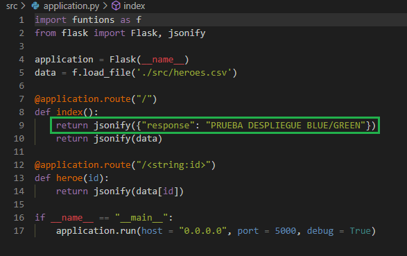Click the Python file icon in breadcrumb

coord(35,6)
